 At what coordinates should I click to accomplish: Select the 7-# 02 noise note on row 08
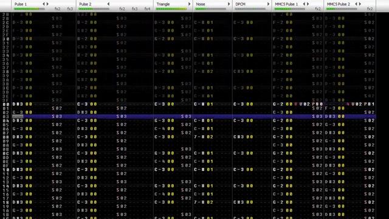coord(204,137)
